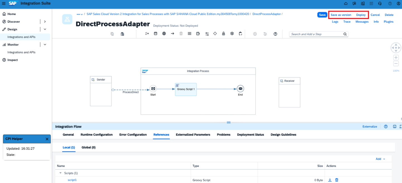The width and height of the screenshot is (402, 183).
Task: Open the Security padlock palette icon
Action: coord(223,34)
